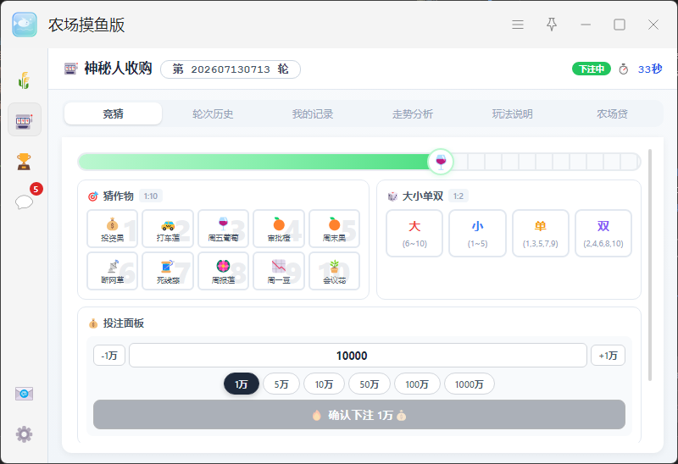Screen dimensions: 678x464
Task: Click the vertical scrollbar of betting panel
Action: 649,265
